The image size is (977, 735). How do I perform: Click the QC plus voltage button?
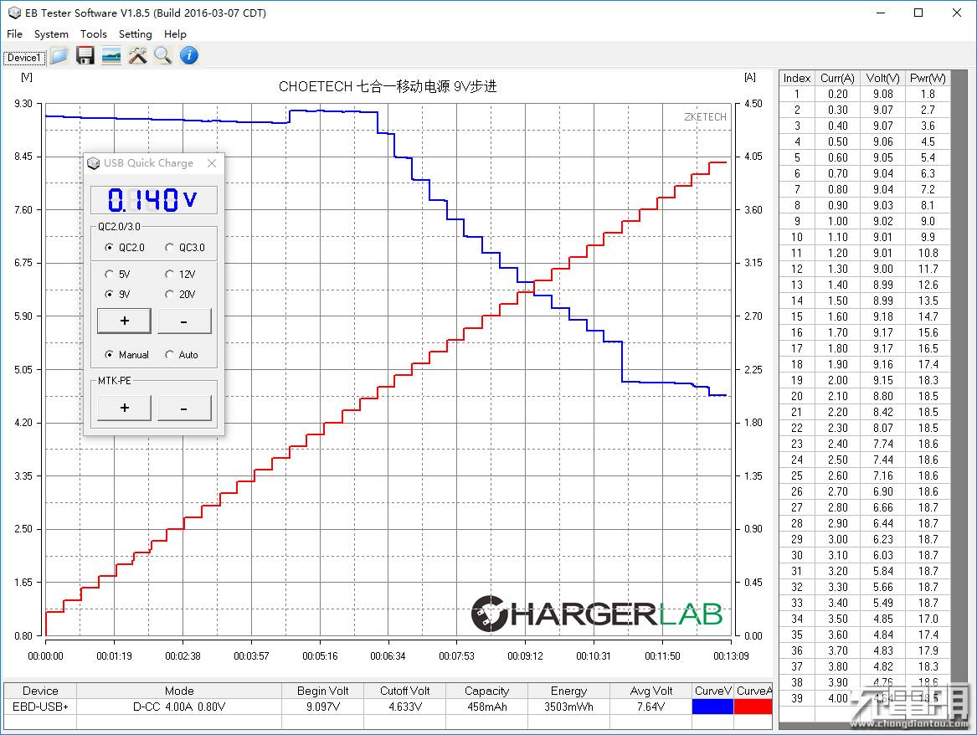[x=124, y=321]
